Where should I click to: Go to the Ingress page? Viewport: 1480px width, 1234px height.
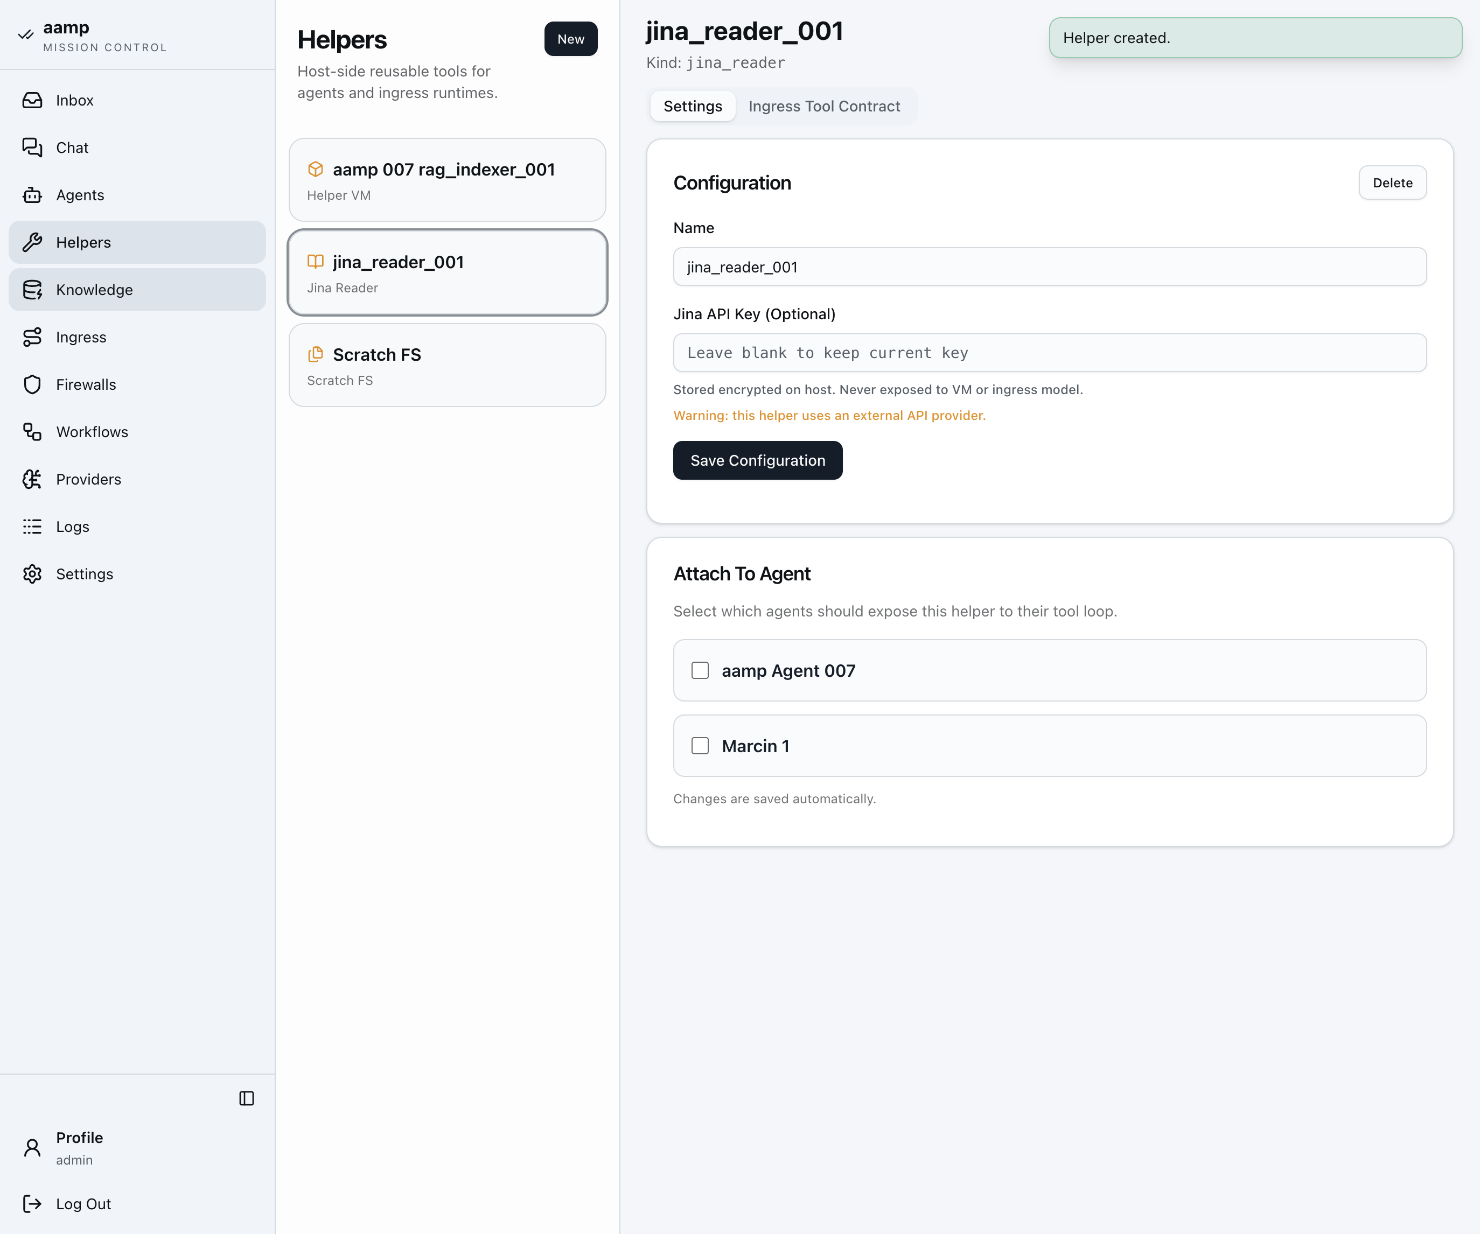137,336
